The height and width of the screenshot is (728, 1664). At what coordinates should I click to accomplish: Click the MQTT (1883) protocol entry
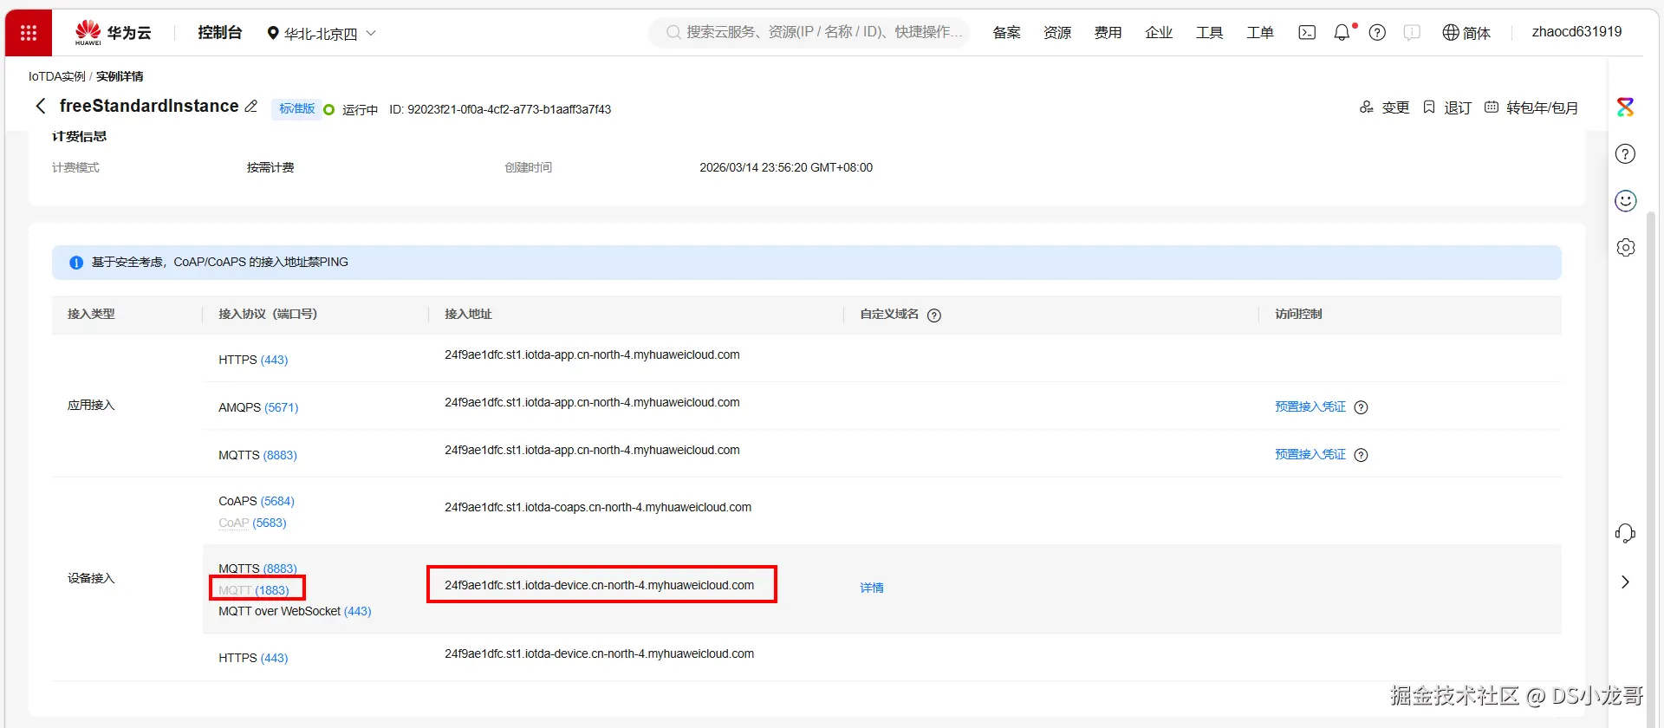click(254, 590)
